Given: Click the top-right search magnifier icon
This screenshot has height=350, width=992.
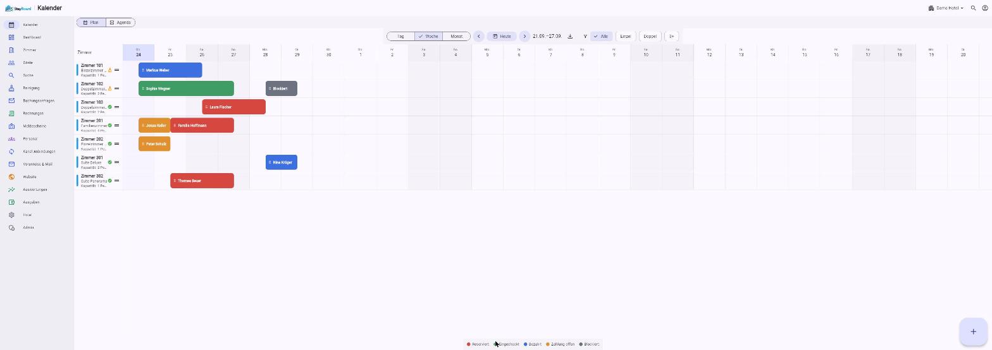Looking at the screenshot, I should (974, 8).
